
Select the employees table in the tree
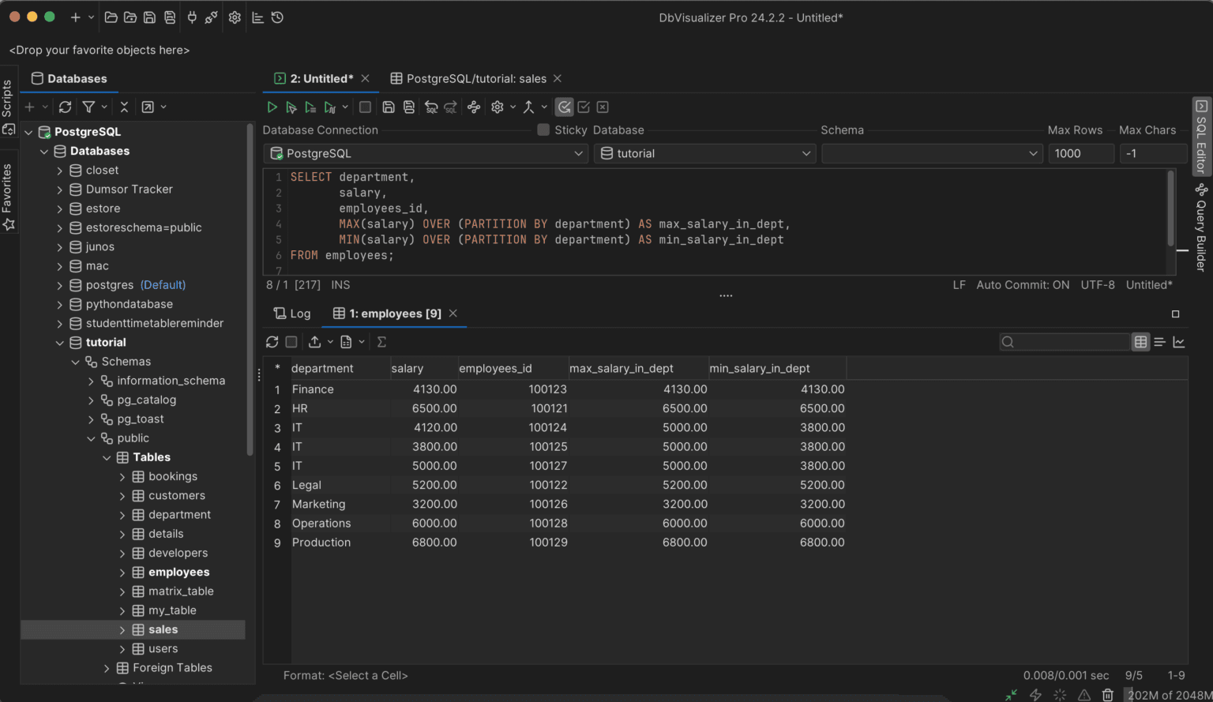(x=178, y=572)
